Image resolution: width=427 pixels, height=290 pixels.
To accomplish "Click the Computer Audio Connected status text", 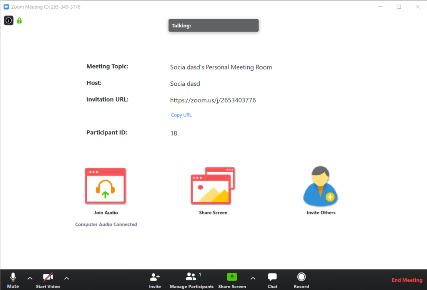I will pyautogui.click(x=106, y=224).
